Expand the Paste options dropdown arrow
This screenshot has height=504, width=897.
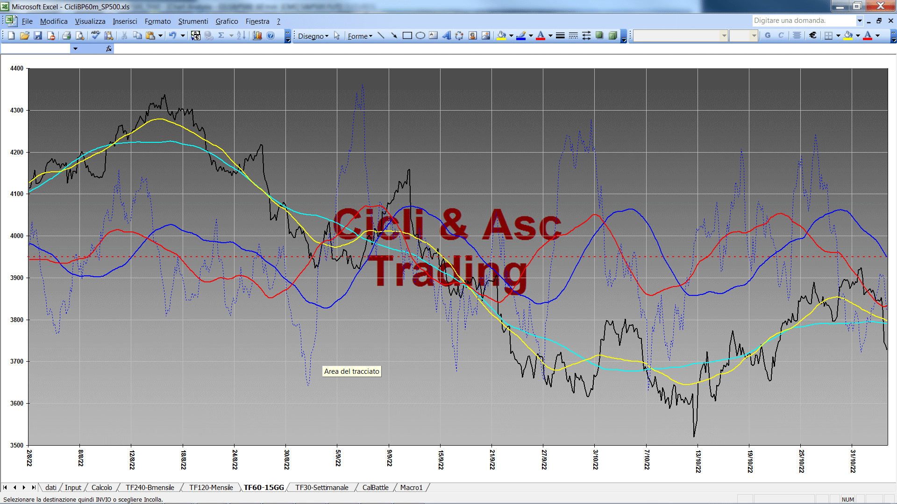coord(160,35)
